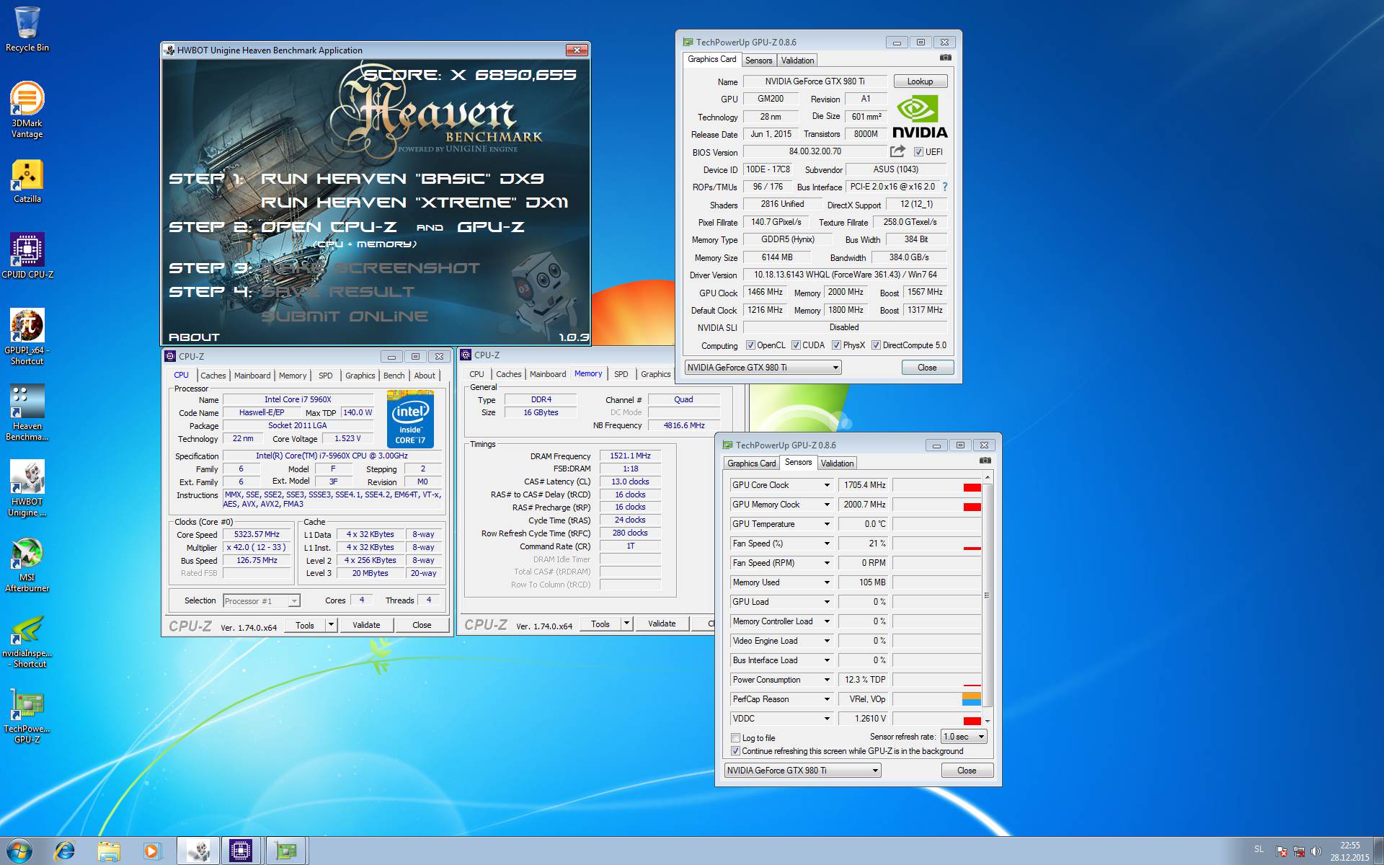The image size is (1384, 865).
Task: Click the taskbar clock showing 22:55
Action: click(1349, 851)
